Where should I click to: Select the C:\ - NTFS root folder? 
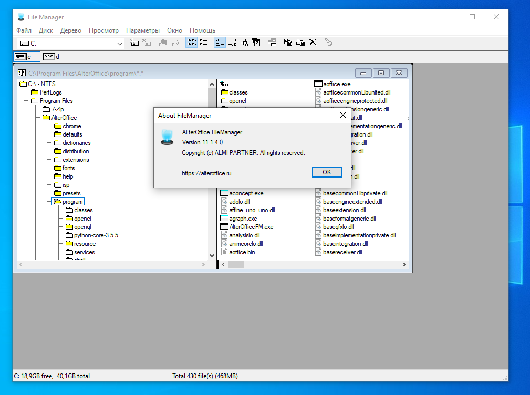[x=37, y=84]
